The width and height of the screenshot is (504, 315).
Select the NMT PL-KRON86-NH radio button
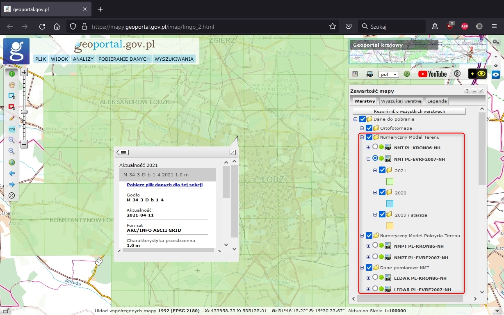coord(375,147)
